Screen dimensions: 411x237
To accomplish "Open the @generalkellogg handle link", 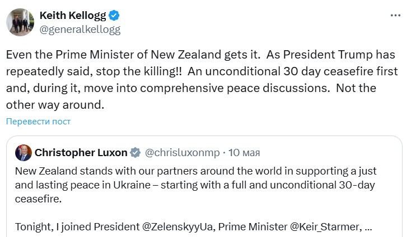I will [80, 28].
